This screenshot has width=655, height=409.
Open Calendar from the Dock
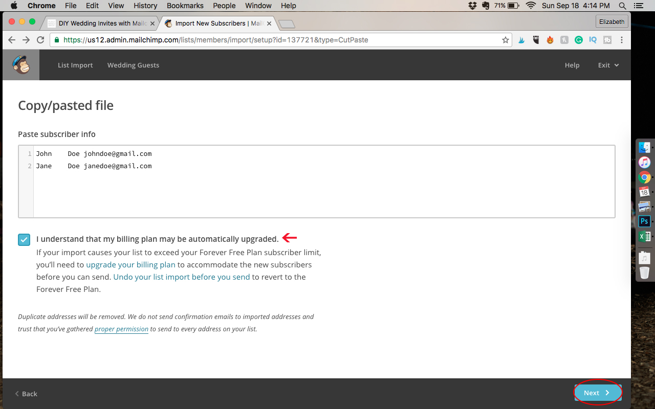(x=644, y=192)
